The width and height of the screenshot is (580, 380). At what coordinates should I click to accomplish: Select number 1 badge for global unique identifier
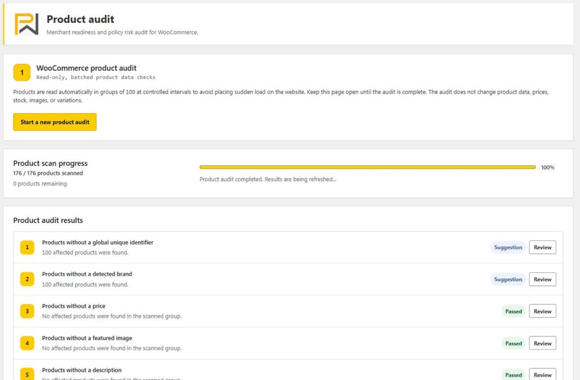[x=27, y=247]
